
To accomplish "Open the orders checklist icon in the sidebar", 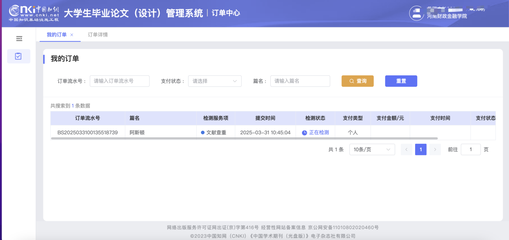I will pyautogui.click(x=18, y=56).
